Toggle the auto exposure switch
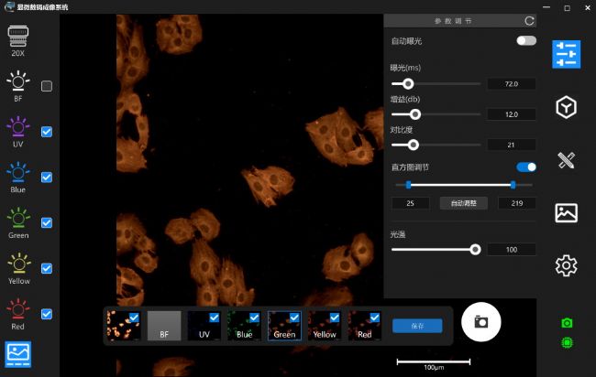This screenshot has height=377, width=596. click(x=525, y=41)
